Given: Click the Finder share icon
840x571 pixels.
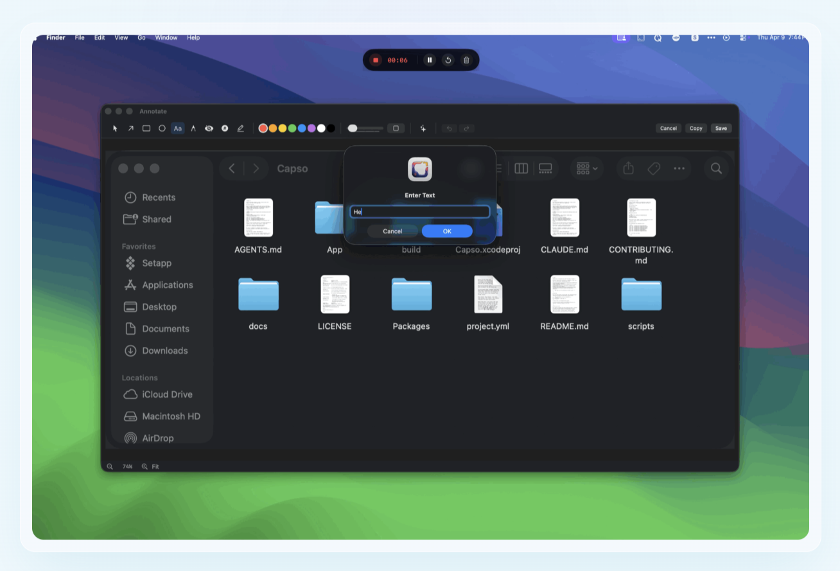Looking at the screenshot, I should tap(629, 168).
